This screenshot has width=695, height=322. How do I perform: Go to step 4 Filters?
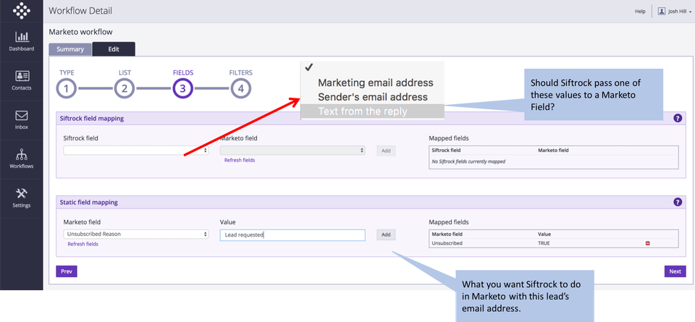(x=240, y=88)
